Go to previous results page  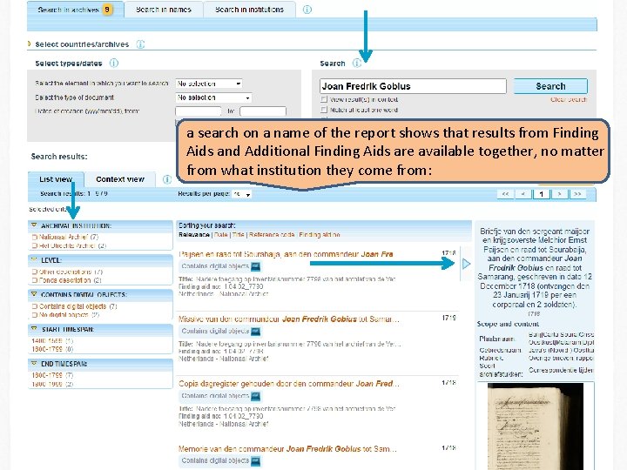tap(523, 194)
